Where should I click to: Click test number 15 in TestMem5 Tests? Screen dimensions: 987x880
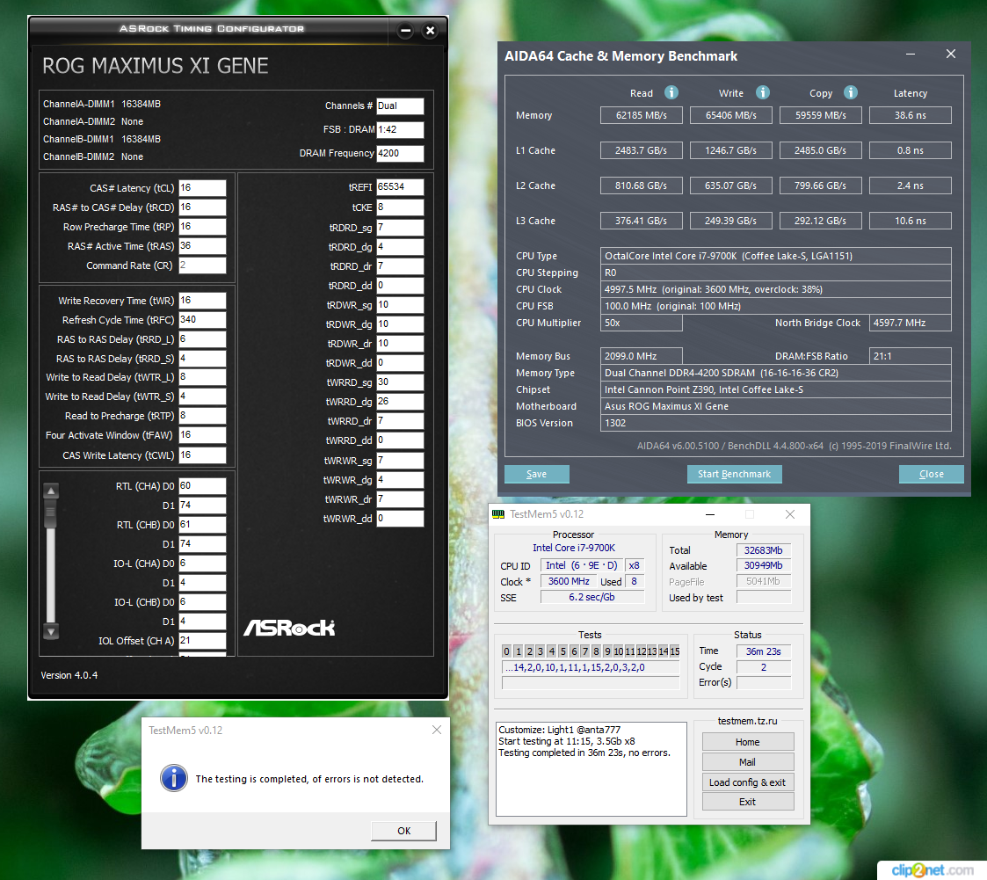click(675, 651)
